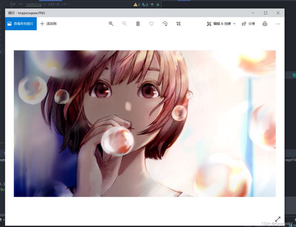Click the yellow warning indicator in the editor
This screenshot has height=227, width=296.
pyautogui.click(x=136, y=4)
